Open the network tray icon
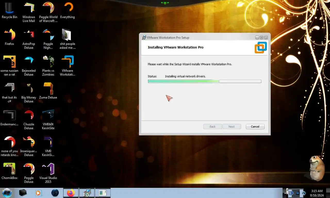 [x=298, y=193]
